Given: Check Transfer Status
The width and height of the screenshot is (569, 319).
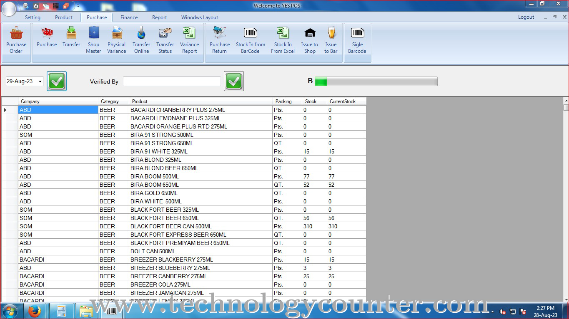Looking at the screenshot, I should pyautogui.click(x=165, y=40).
